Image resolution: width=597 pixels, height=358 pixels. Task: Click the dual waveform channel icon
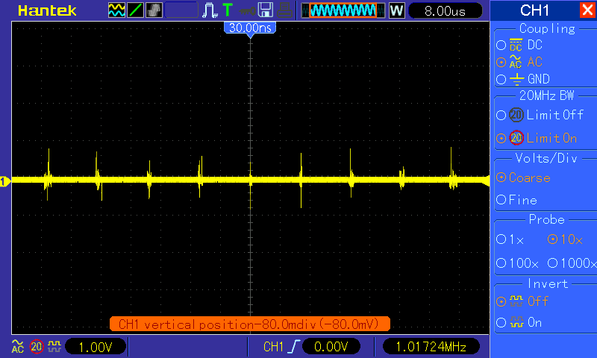click(116, 10)
